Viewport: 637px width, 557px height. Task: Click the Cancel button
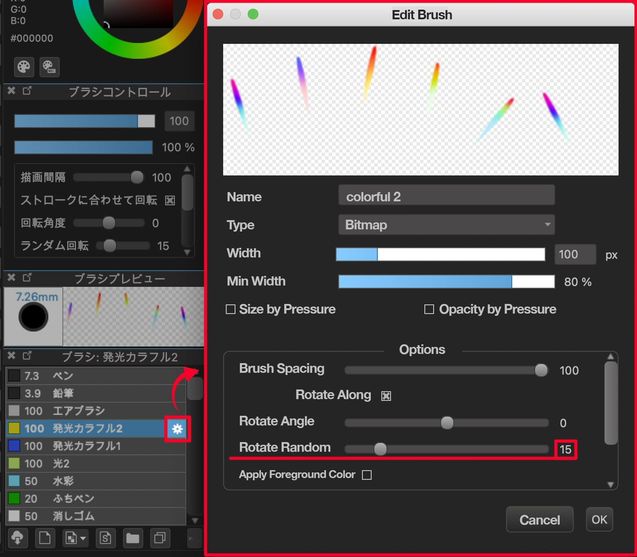click(539, 519)
